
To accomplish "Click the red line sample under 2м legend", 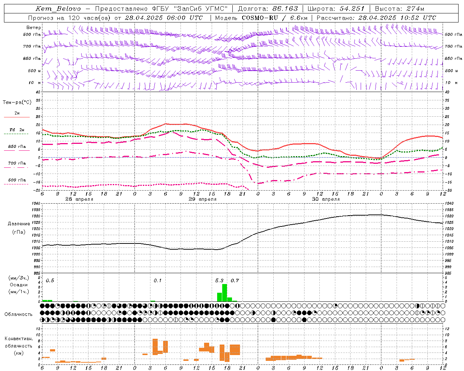I will pyautogui.click(x=17, y=117).
